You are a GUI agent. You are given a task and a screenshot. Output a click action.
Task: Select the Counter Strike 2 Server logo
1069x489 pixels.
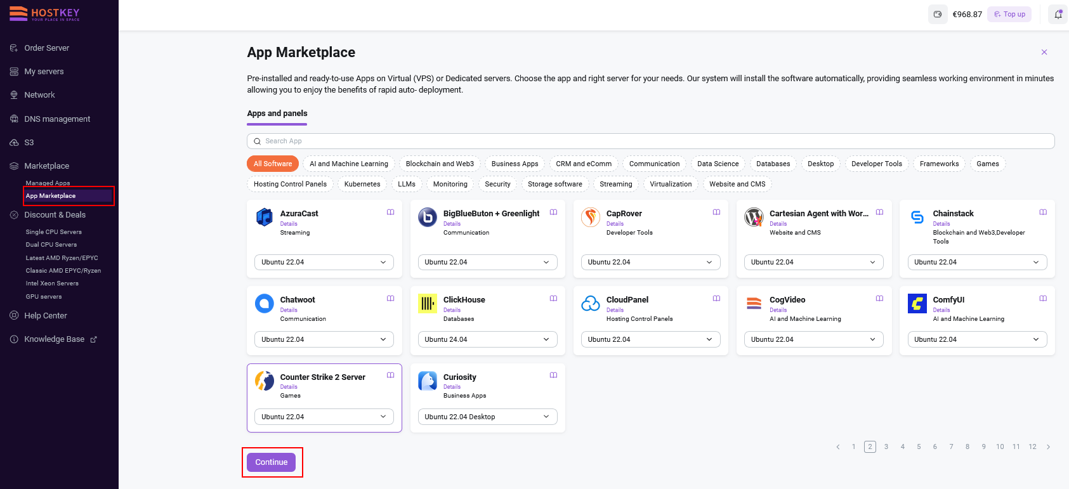pos(265,381)
